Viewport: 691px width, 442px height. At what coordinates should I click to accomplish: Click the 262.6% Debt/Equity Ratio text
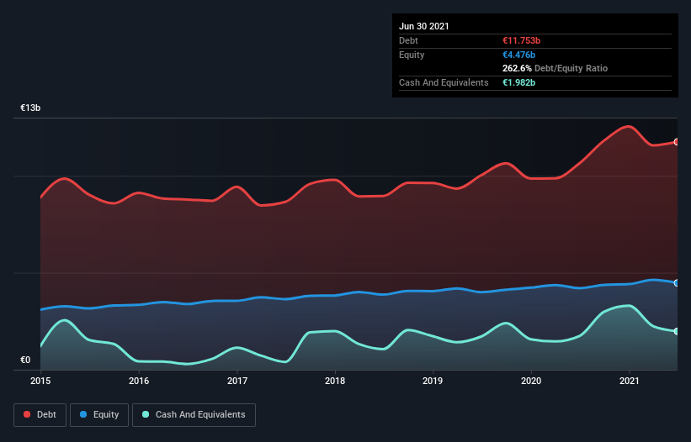(555, 68)
